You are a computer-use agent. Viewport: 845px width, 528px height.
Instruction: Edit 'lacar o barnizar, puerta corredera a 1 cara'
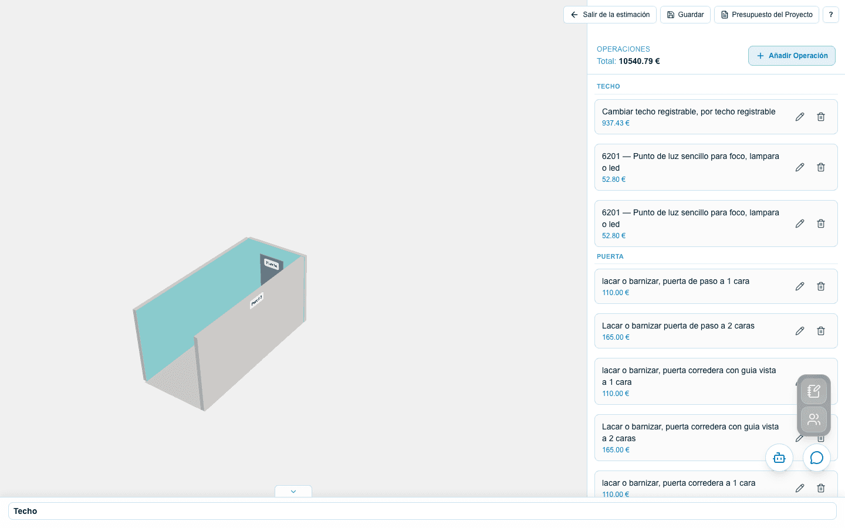coord(800,488)
